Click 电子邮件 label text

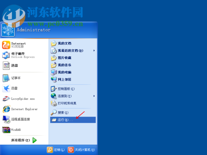pos(18,53)
